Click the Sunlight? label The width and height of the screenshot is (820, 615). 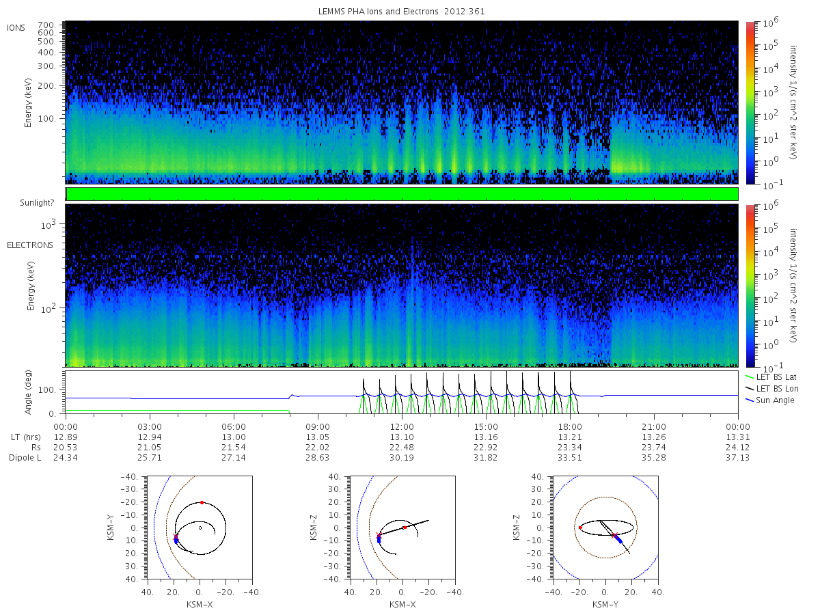pyautogui.click(x=29, y=203)
